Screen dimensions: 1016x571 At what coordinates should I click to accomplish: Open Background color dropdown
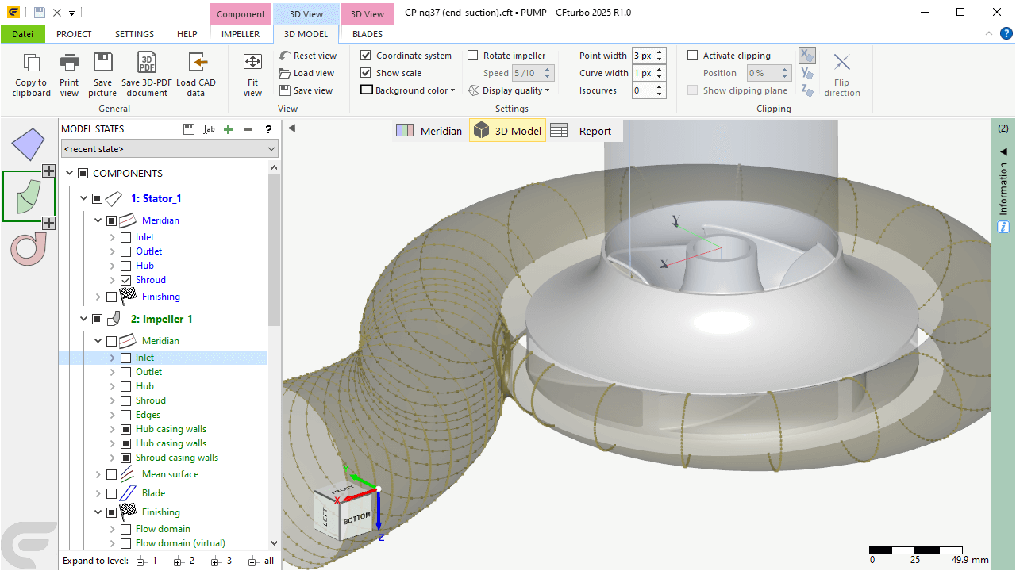tap(408, 90)
